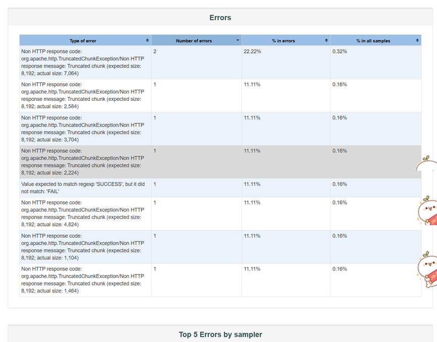Sort by Type of error column
Screen dimensions: 437x342
click(85, 40)
